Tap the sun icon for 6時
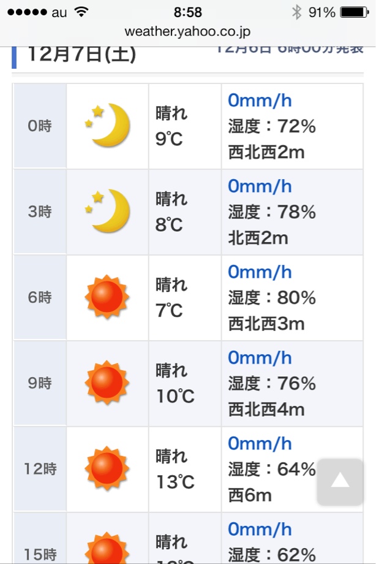Image resolution: width=376 pixels, height=564 pixels. click(x=107, y=297)
